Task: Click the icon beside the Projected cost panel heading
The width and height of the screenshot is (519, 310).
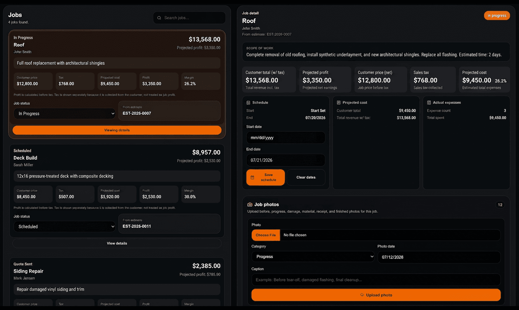Action: pyautogui.click(x=339, y=103)
